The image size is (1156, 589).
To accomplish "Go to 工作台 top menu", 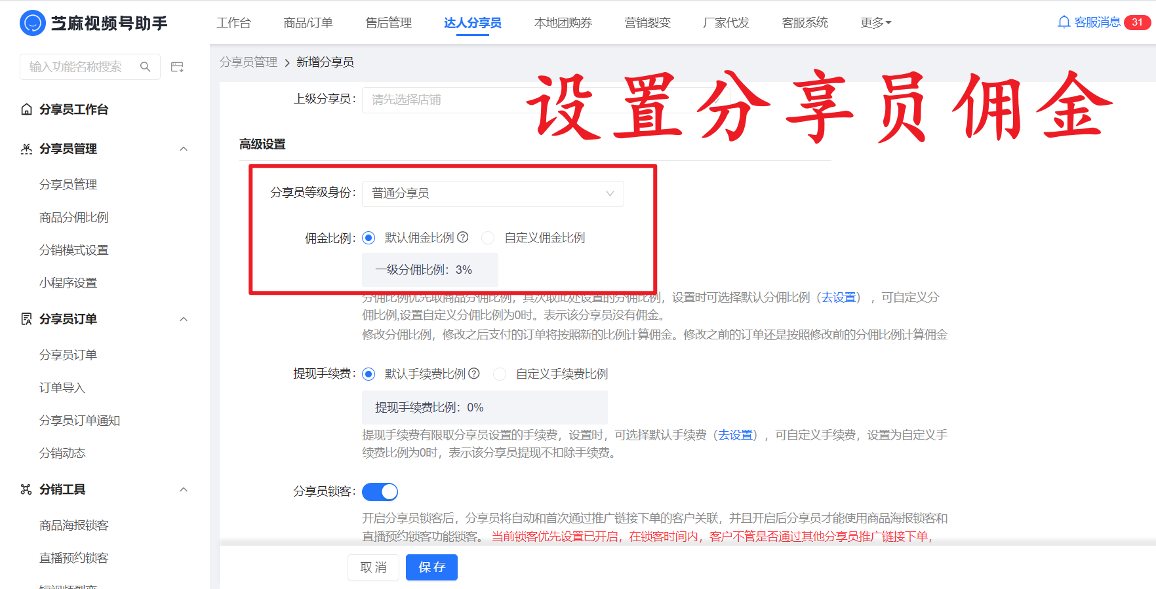I will (x=233, y=23).
